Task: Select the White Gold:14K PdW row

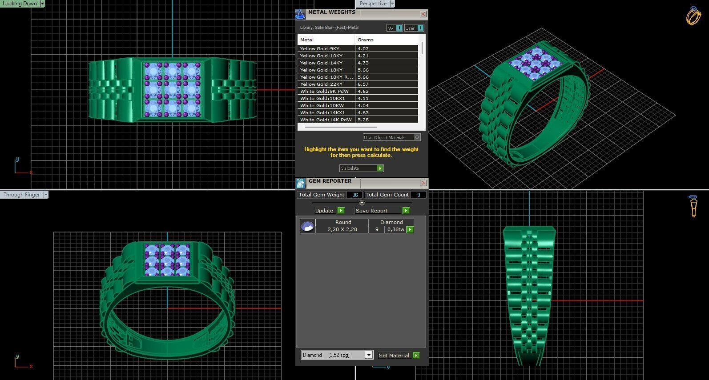Action: (358, 120)
